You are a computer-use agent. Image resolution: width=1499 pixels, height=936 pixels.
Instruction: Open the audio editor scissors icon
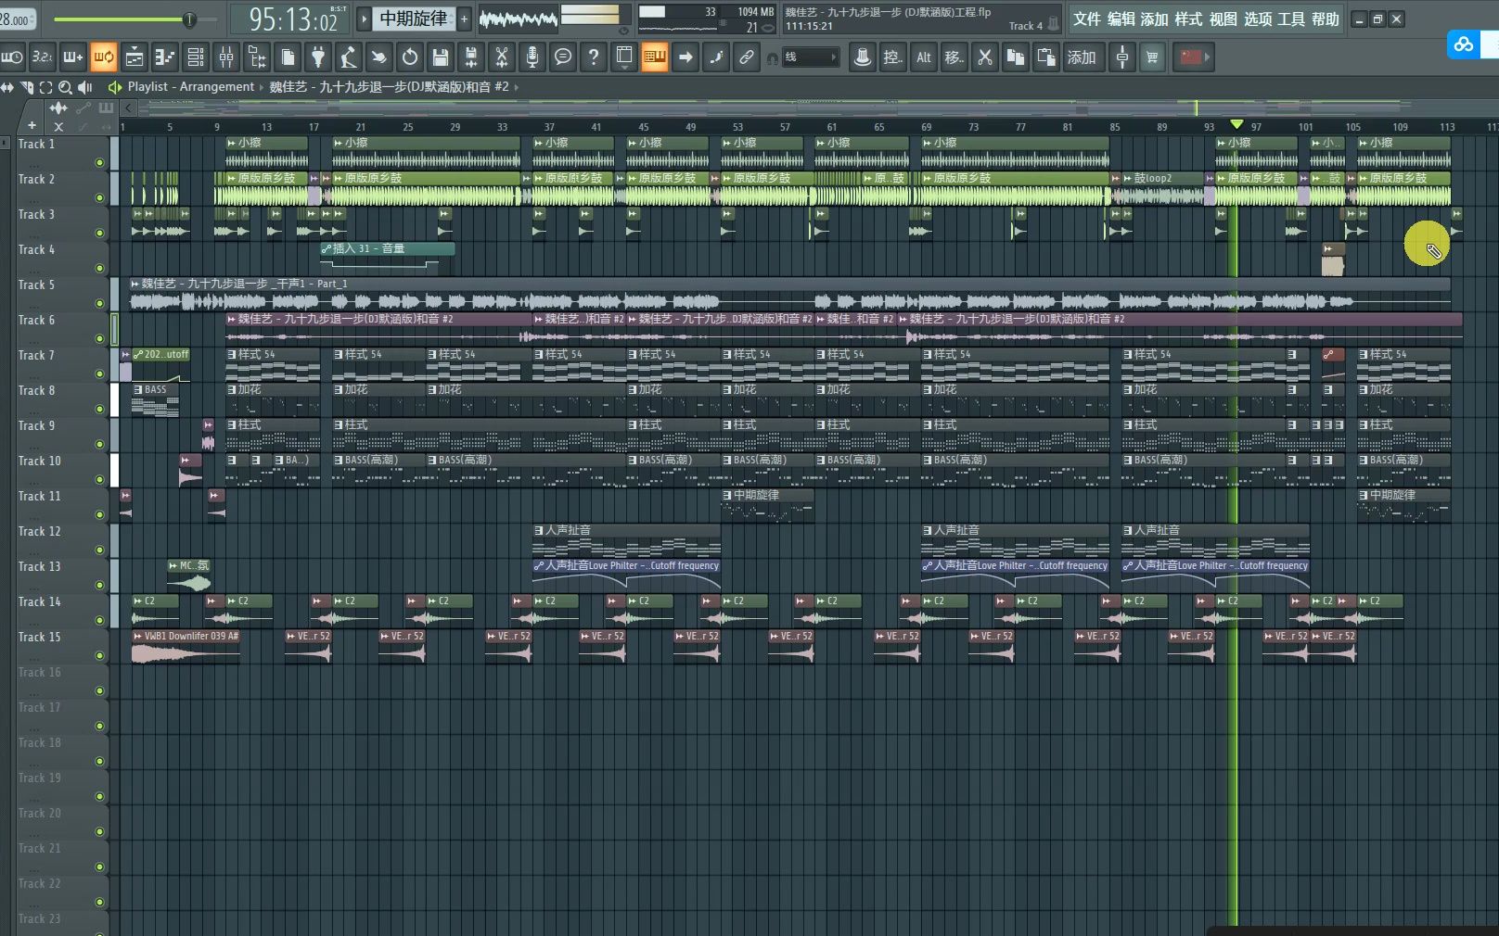tap(502, 57)
